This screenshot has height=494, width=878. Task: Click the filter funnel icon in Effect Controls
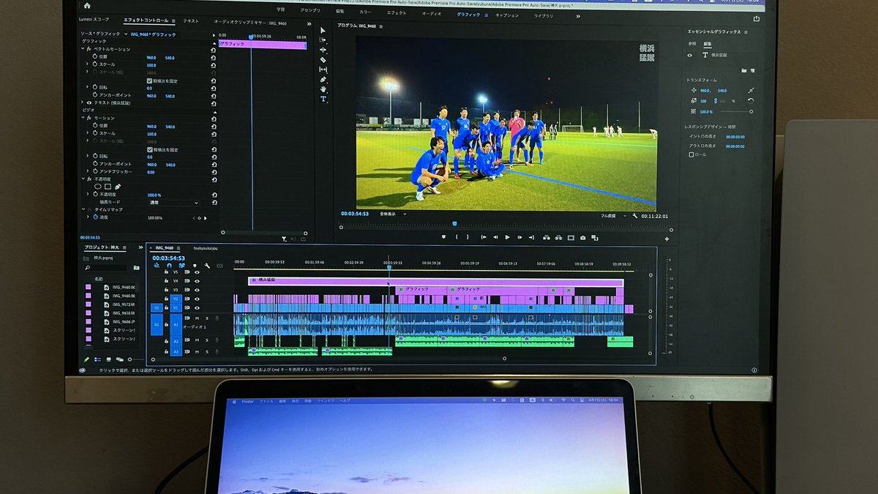[x=285, y=239]
